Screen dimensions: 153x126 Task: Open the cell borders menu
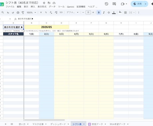[x=125, y=13]
